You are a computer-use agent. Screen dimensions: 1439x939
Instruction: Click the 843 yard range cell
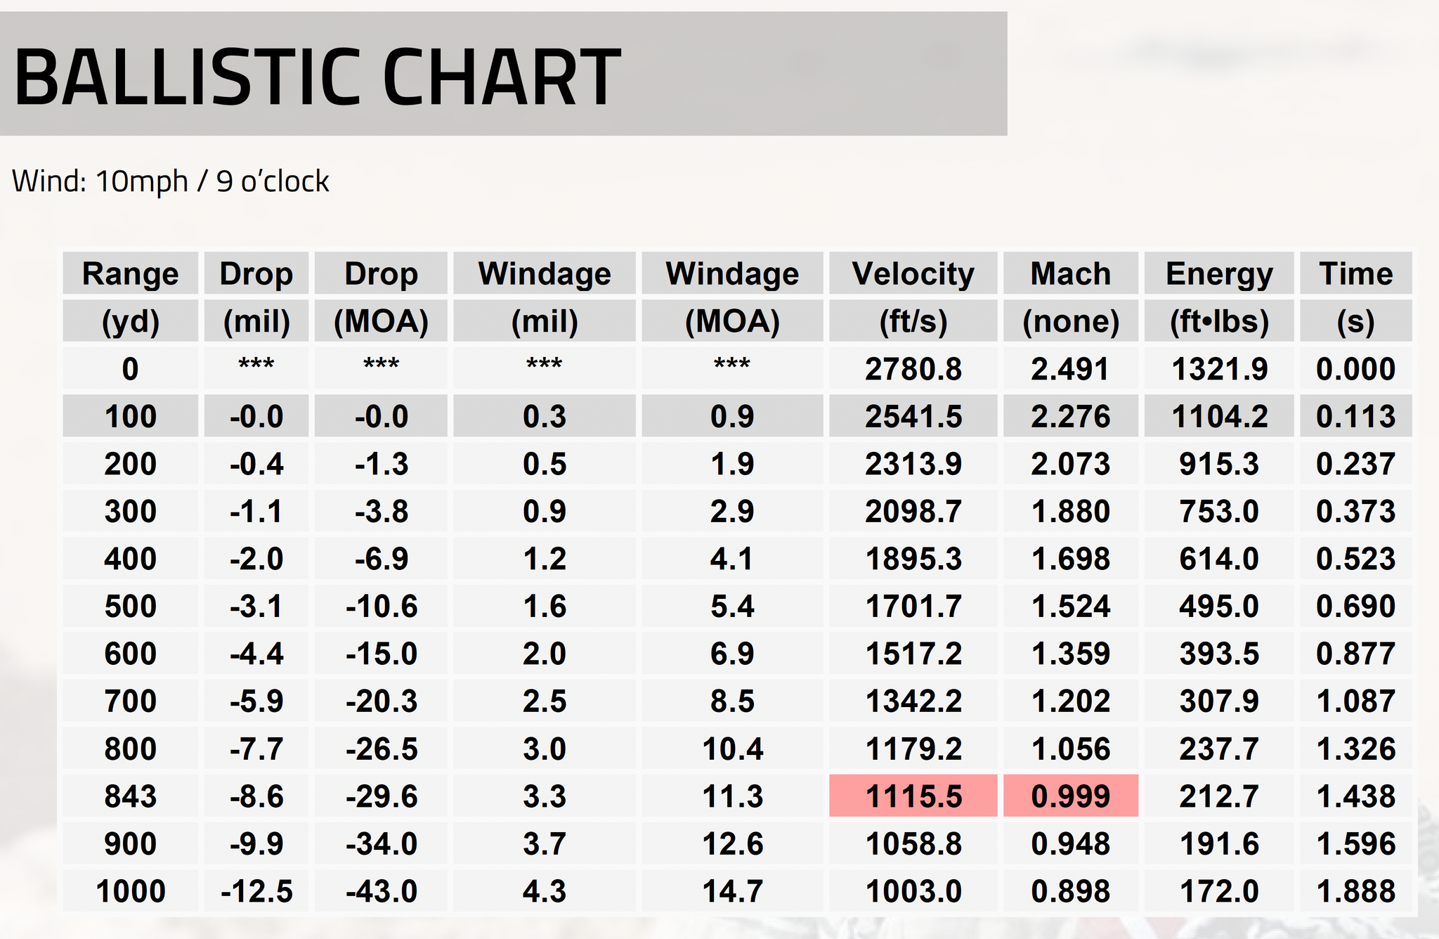[130, 796]
